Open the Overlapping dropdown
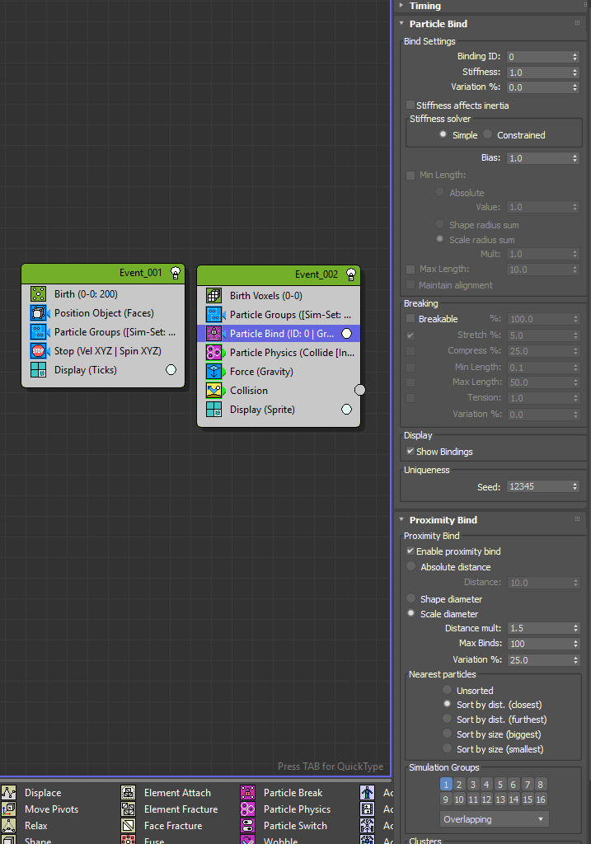The width and height of the screenshot is (591, 844). click(x=494, y=819)
